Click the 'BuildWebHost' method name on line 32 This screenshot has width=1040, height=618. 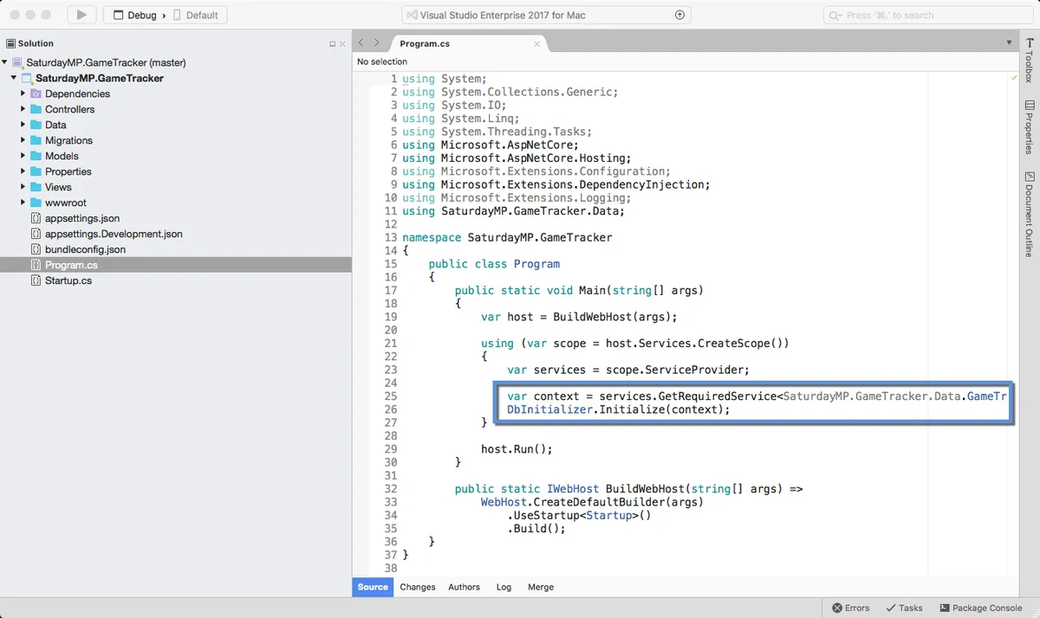(x=645, y=489)
